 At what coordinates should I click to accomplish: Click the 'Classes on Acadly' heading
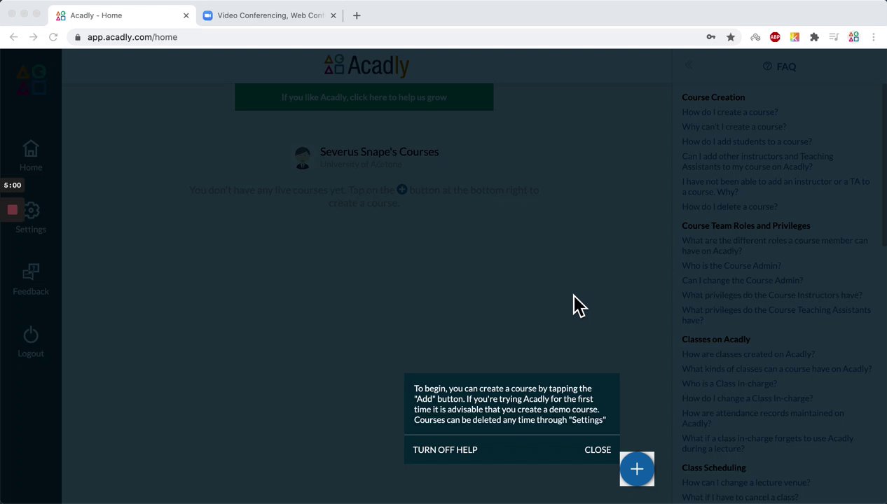pyautogui.click(x=715, y=339)
